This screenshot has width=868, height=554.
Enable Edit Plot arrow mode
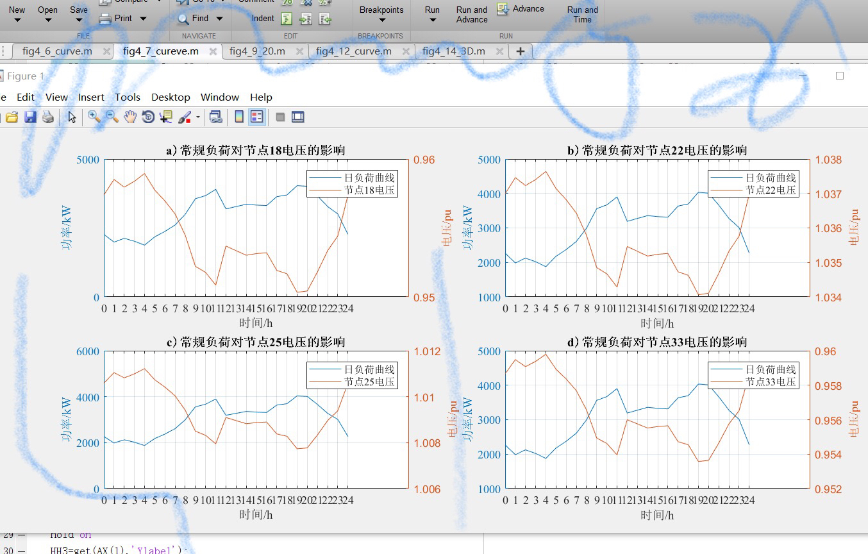(71, 117)
